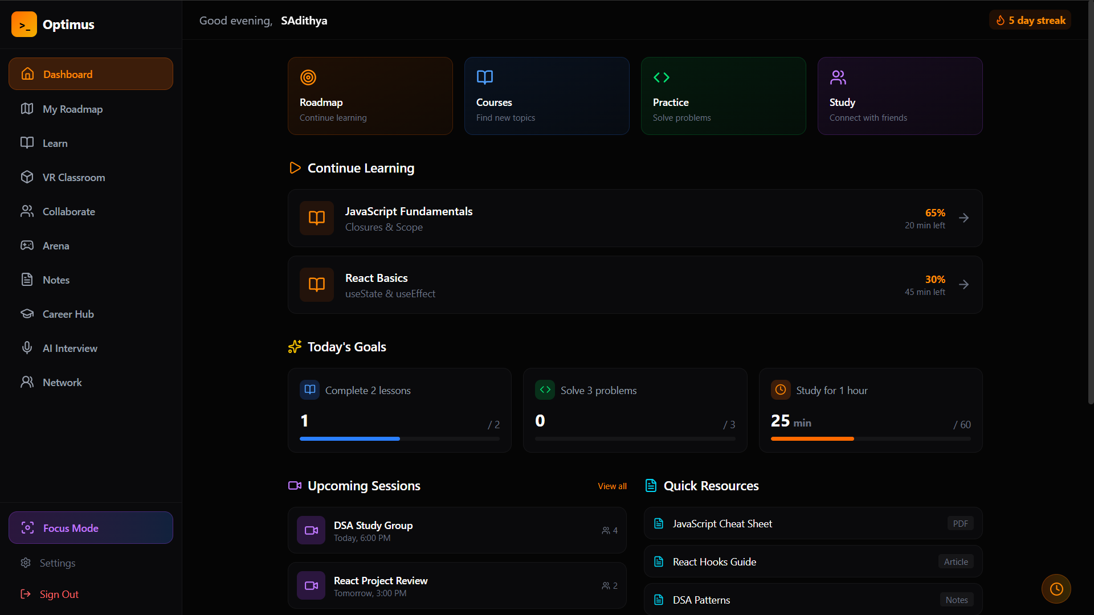Image resolution: width=1094 pixels, height=615 pixels.
Task: Open JavaScript Fundamentals arrow
Action: click(964, 218)
